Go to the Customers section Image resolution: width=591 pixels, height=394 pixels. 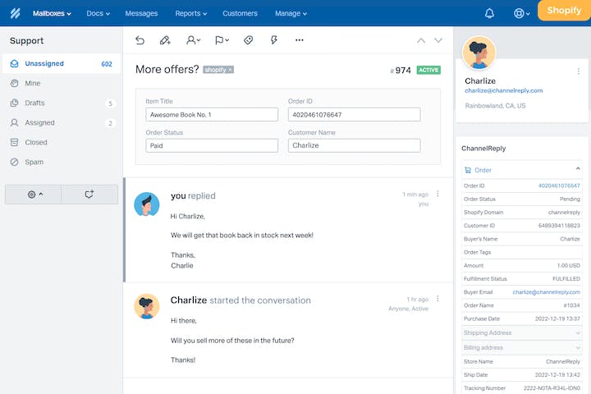(x=240, y=13)
